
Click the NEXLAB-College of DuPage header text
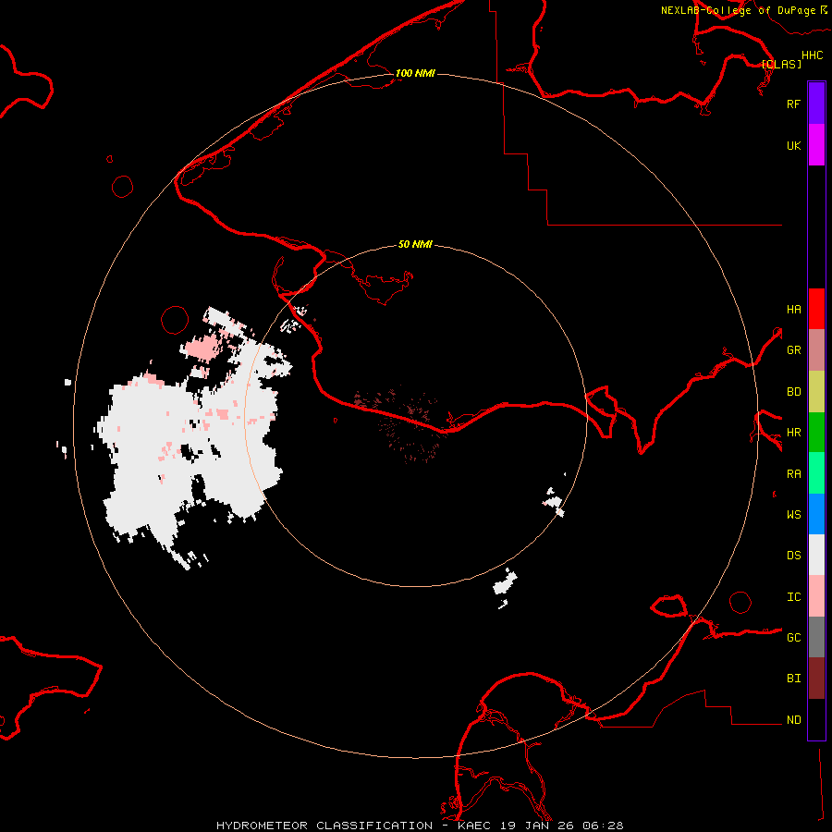click(738, 10)
